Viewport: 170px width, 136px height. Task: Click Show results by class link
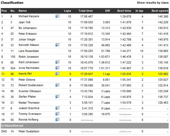tap(152, 3)
